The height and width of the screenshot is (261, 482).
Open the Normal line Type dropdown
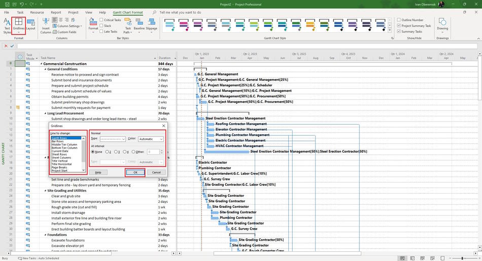[x=113, y=139]
